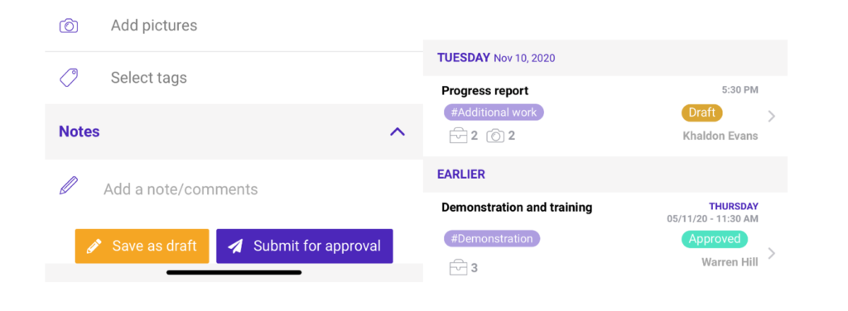The image size is (848, 311).
Task: Open the Add pictures row
Action: click(234, 26)
